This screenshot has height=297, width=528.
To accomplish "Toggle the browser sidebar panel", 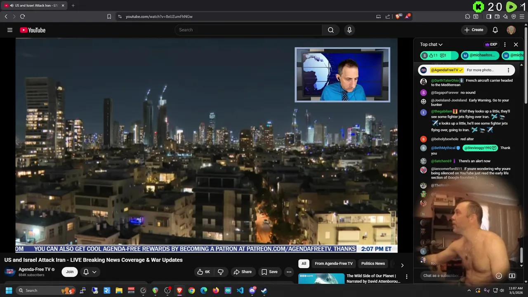I will pos(489,16).
